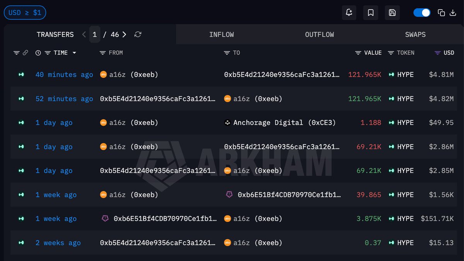Click the clock icon beside TIME header
464x261 pixels.
38,53
